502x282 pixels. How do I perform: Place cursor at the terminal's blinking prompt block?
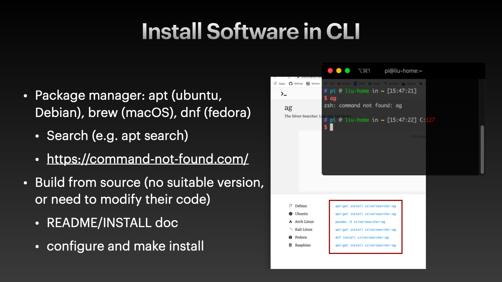331,127
